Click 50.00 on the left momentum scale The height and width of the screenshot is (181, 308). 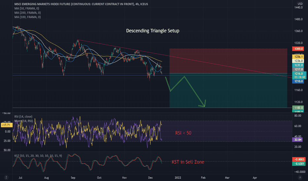(7, 150)
